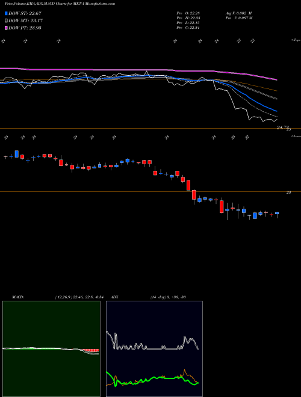This screenshot has width=301, height=397.
Task: Click the ADX (14 day) values readout
Action: coord(168,297)
